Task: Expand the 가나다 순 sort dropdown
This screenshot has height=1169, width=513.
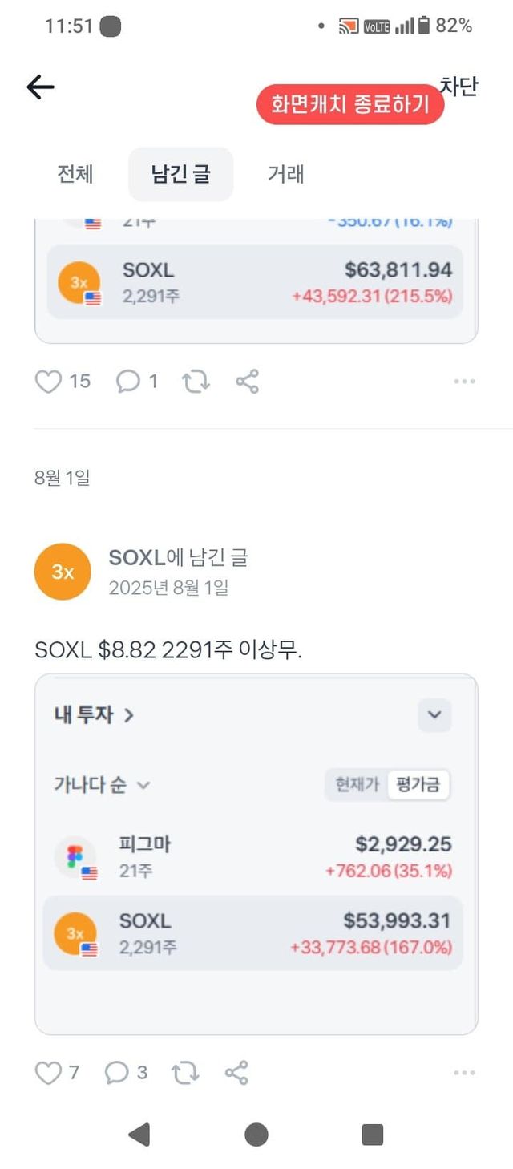Action: (102, 785)
